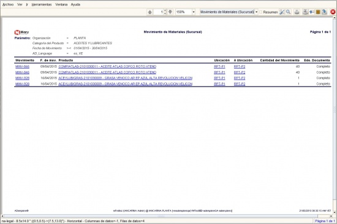Click the Parámetro label
The image size is (337, 224).
(x=23, y=38)
